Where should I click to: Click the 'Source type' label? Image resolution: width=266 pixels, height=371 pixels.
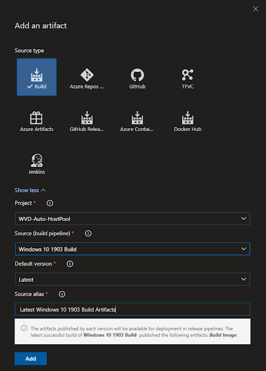tap(30, 50)
